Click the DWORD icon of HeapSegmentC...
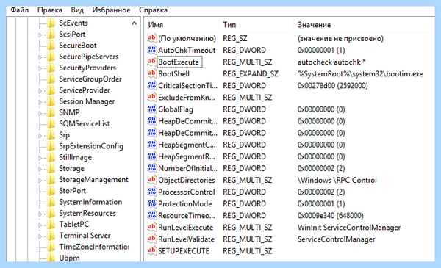441x268 pixels. [152, 145]
